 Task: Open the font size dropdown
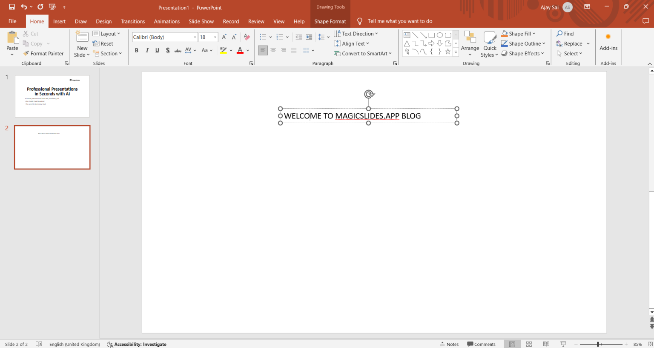(x=215, y=37)
